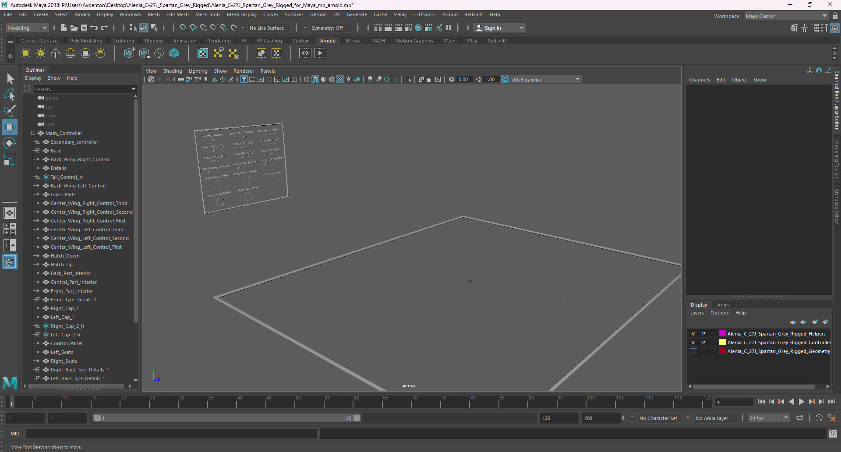Select the arrow Select tool
841x452 pixels.
(10, 79)
